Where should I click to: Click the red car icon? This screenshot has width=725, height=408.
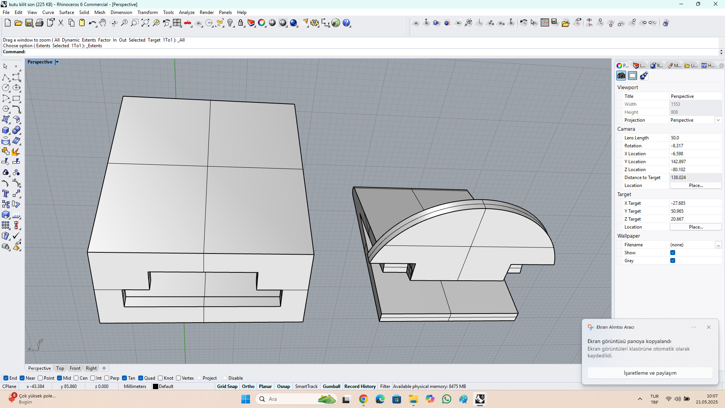(188, 23)
